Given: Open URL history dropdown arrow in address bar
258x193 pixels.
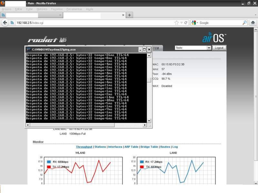Looking at the screenshot, I should coord(181,23).
